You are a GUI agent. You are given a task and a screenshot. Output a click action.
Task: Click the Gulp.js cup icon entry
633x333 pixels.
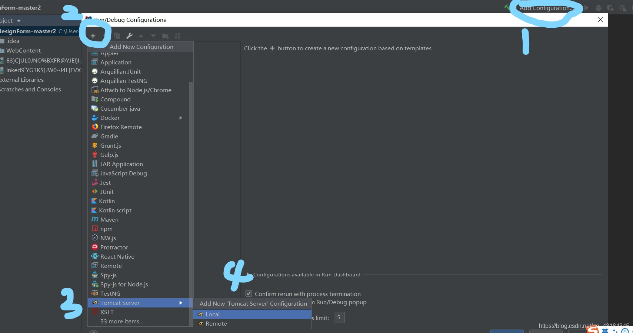tap(95, 155)
